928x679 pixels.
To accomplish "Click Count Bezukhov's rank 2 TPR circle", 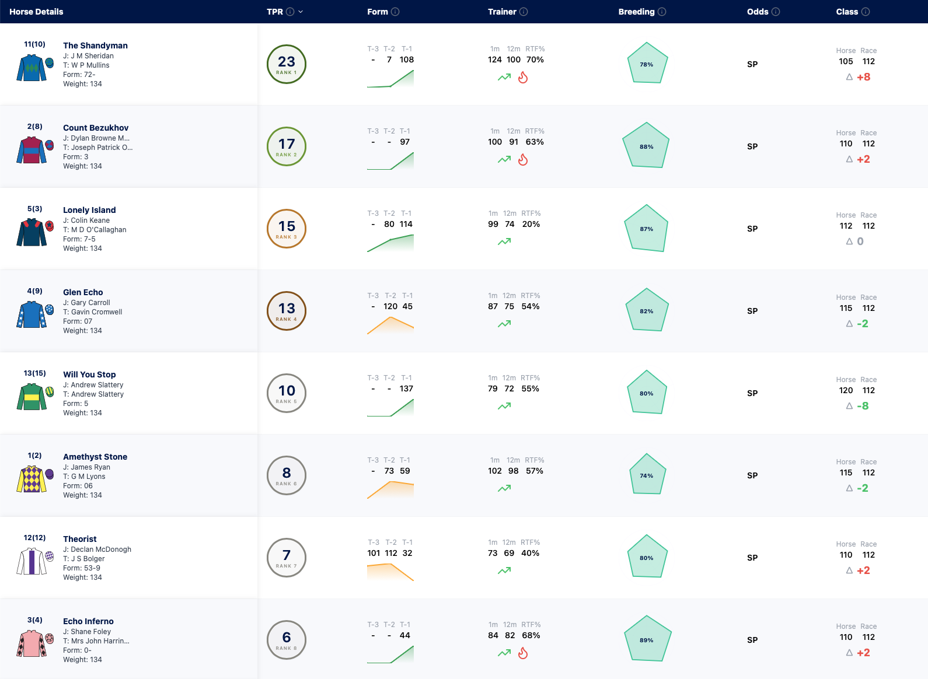I will [x=287, y=146].
